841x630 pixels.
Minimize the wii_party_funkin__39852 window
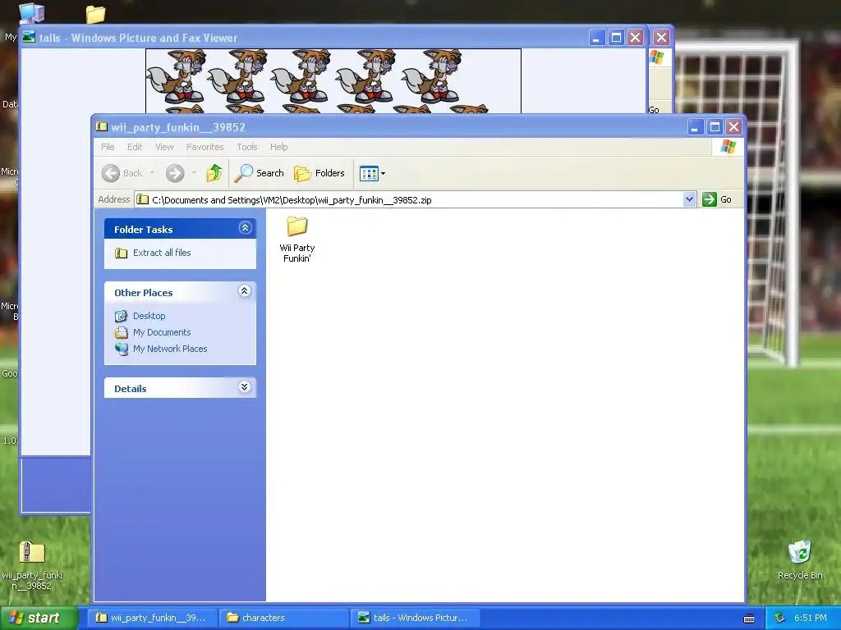[x=696, y=127]
